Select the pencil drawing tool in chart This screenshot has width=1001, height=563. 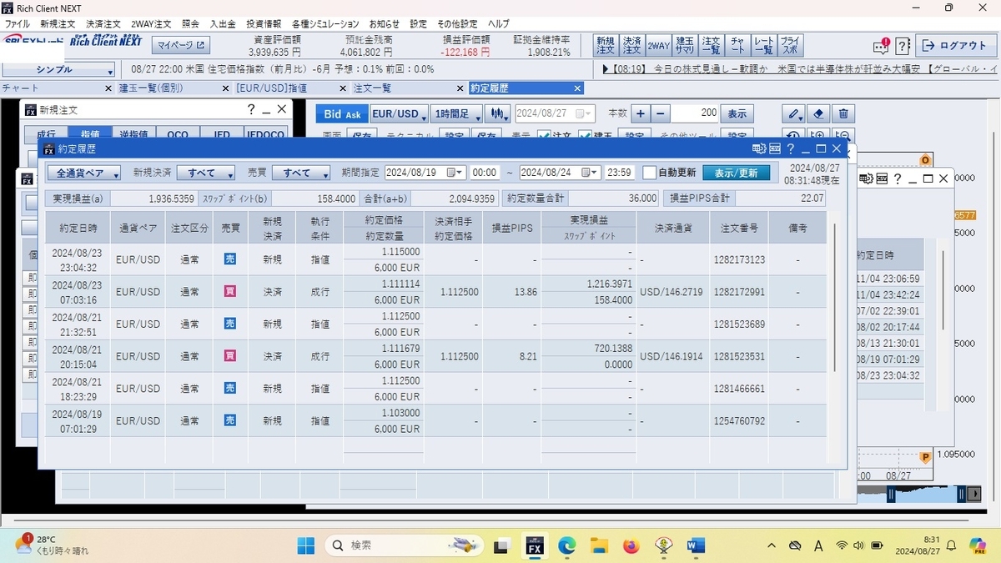pos(795,113)
